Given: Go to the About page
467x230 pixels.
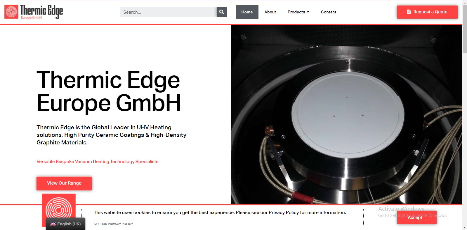Looking at the screenshot, I should coord(270,12).
